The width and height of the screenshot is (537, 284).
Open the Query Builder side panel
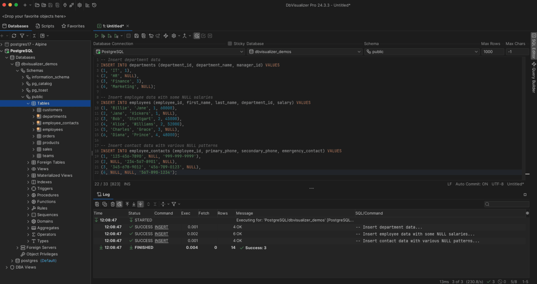coord(533,76)
